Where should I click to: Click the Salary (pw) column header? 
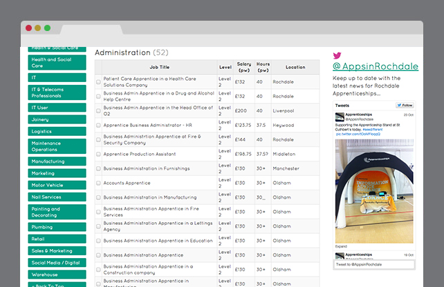click(244, 67)
